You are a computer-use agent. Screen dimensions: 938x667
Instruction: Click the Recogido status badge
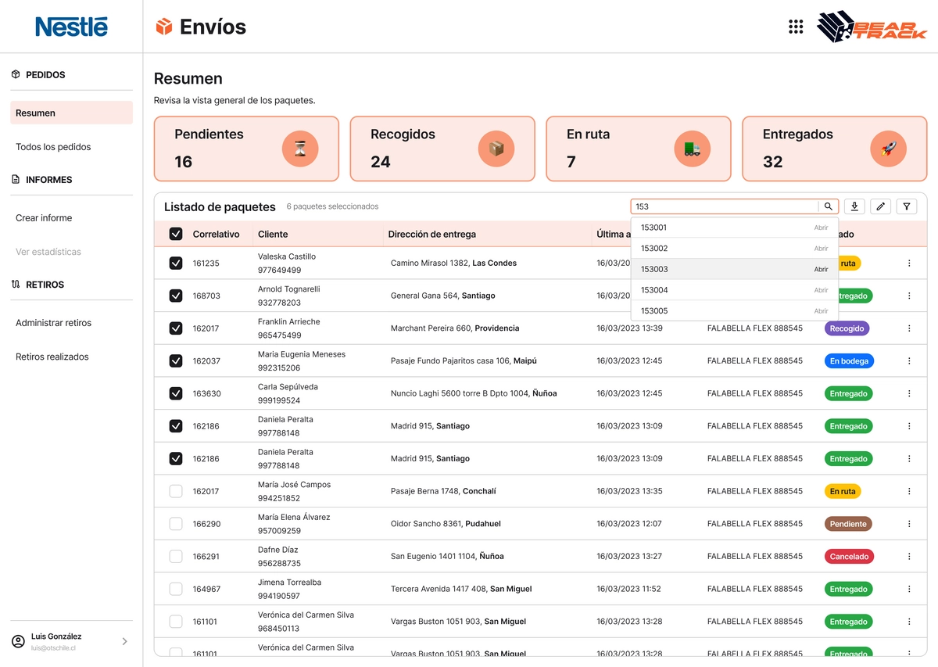pyautogui.click(x=847, y=328)
